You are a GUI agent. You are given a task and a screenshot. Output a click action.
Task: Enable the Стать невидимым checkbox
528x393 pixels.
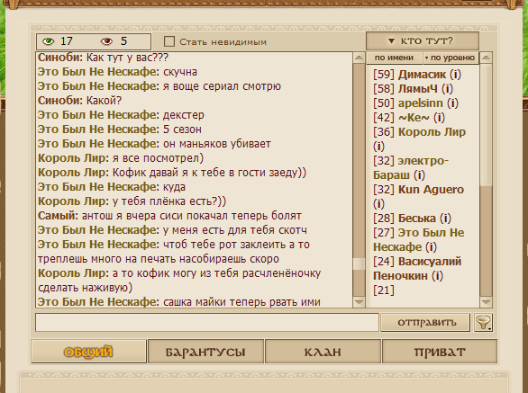(x=169, y=41)
